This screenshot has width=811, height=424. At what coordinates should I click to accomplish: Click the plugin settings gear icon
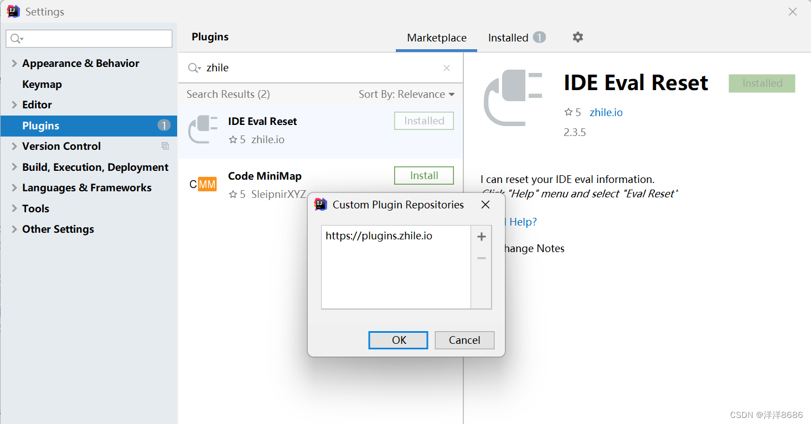pyautogui.click(x=577, y=37)
